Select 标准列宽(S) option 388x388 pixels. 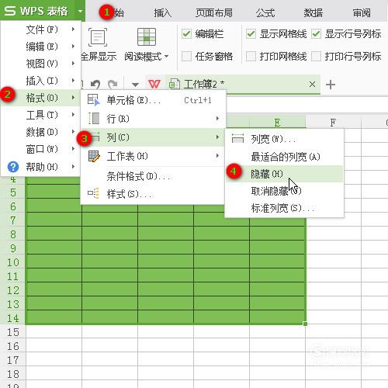point(285,208)
